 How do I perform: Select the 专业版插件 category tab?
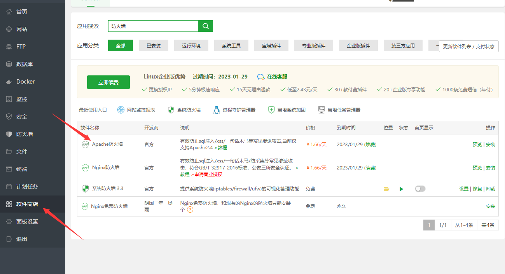(x=314, y=45)
